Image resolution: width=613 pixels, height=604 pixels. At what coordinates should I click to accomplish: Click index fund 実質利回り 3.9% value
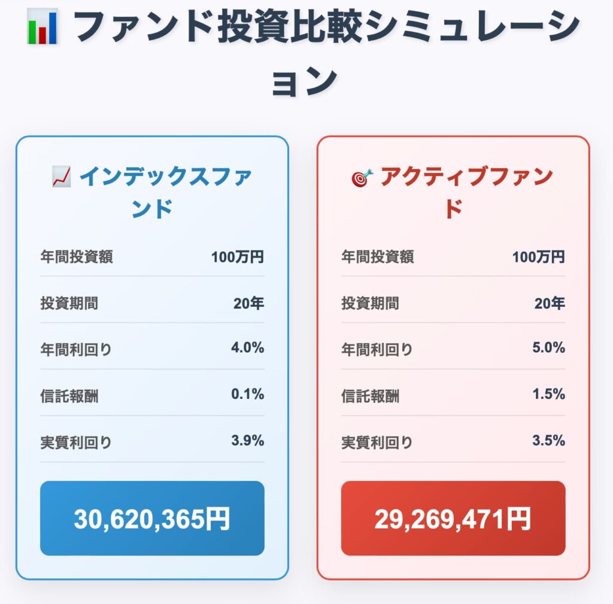(x=247, y=440)
